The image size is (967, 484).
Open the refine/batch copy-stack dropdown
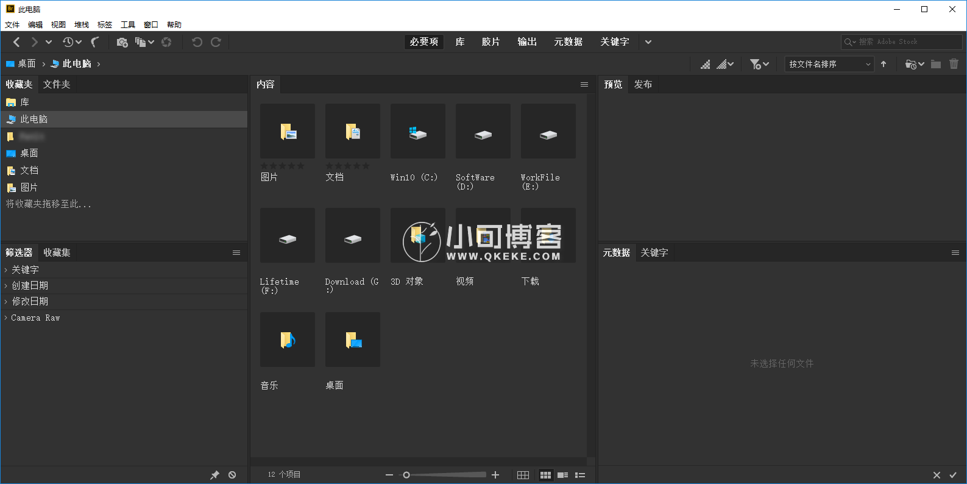(144, 42)
